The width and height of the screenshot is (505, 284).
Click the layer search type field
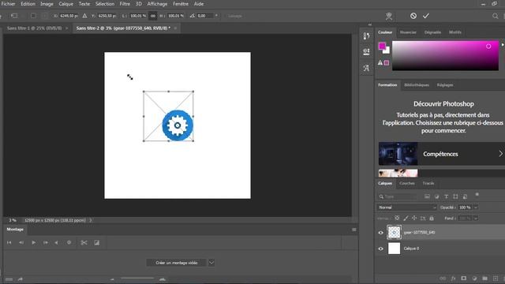(398, 196)
